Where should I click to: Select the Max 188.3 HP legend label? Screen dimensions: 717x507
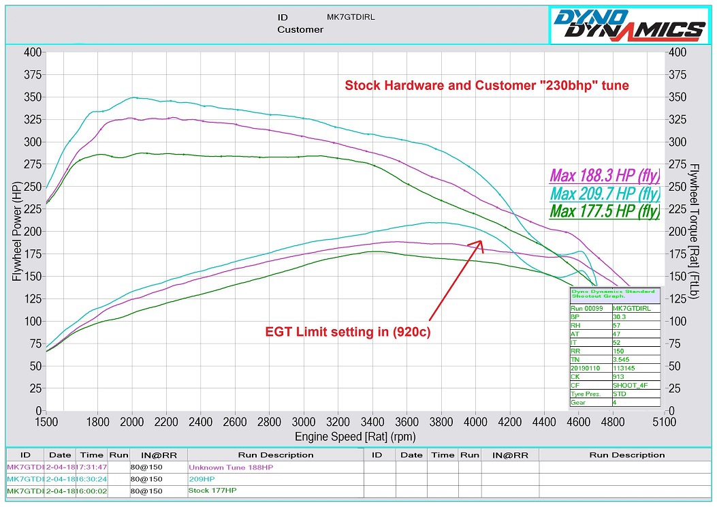click(x=604, y=176)
